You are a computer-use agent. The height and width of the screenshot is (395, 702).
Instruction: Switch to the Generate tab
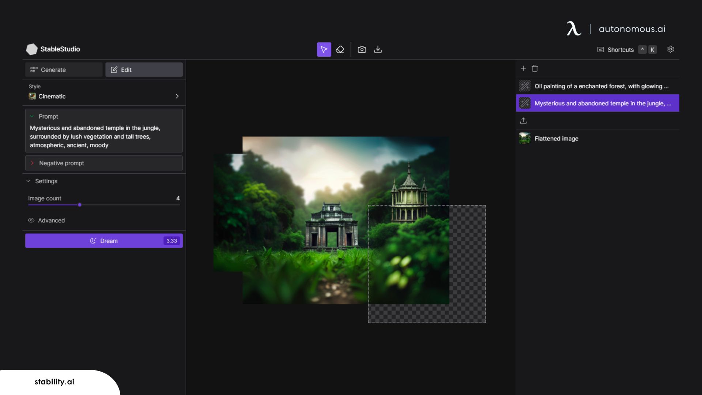[64, 69]
